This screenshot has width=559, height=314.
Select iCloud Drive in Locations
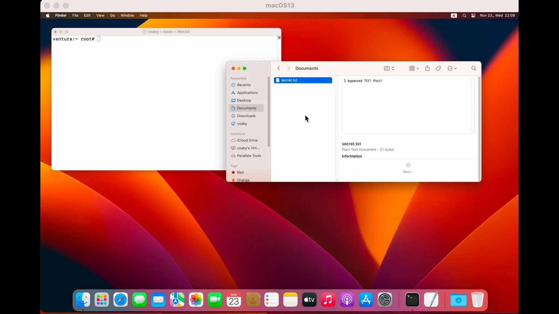click(247, 140)
